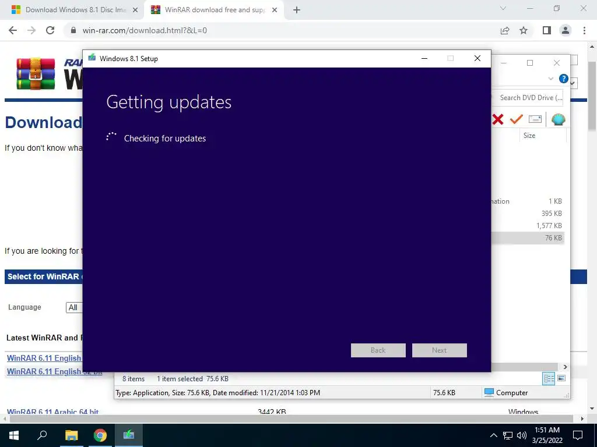The height and width of the screenshot is (447, 597).
Task: Switch to the WinRAR download tab
Action: click(x=213, y=10)
